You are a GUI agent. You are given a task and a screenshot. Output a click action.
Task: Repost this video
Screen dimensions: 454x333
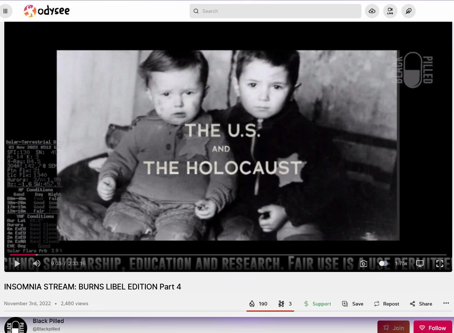coord(386,304)
